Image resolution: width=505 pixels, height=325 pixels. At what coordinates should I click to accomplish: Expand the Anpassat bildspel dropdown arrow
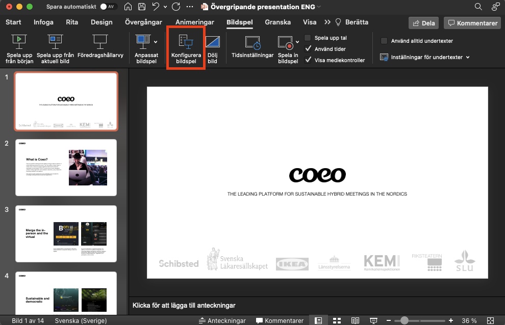(x=156, y=42)
